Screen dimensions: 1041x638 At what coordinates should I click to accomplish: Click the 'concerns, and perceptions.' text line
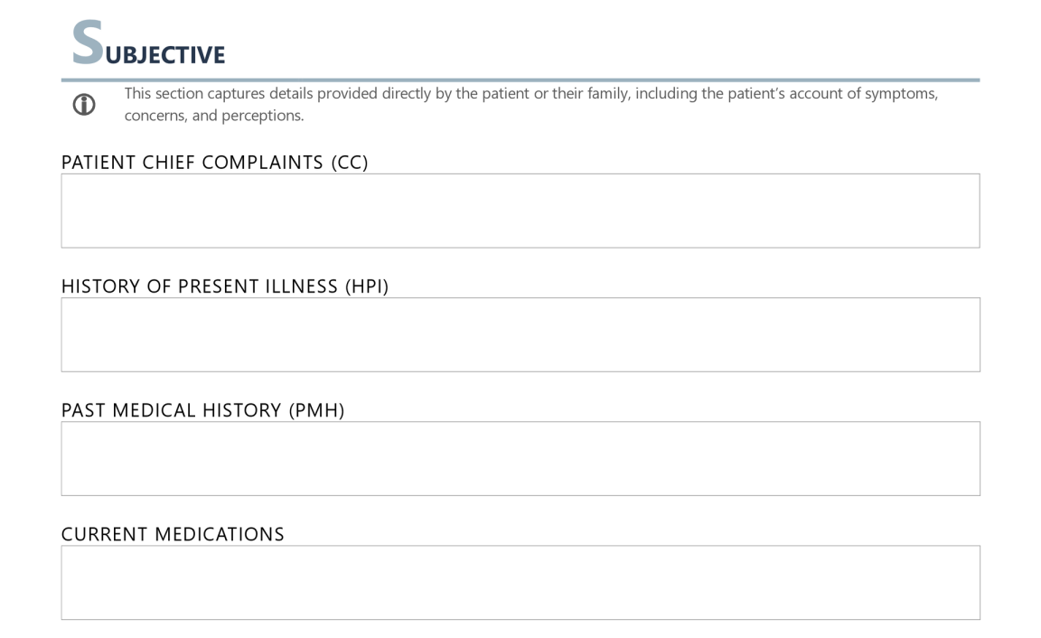click(214, 116)
